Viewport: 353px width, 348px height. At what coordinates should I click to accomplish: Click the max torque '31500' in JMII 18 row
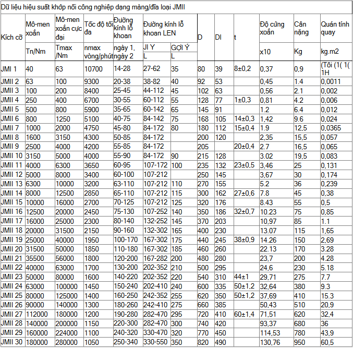point(65,231)
